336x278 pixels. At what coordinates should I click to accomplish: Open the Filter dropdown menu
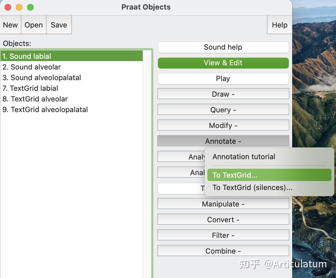tap(223, 235)
